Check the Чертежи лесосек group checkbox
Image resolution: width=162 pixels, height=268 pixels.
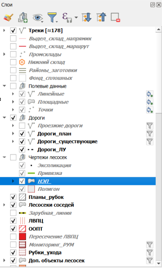[x=13, y=157]
